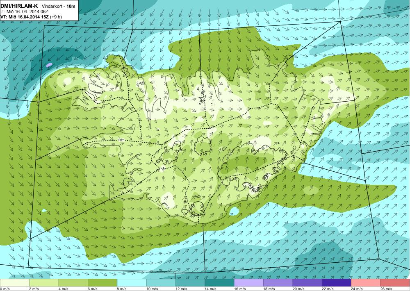
Task: Click the 16–18 m/s lavender legend swatch
Action: (249, 283)
